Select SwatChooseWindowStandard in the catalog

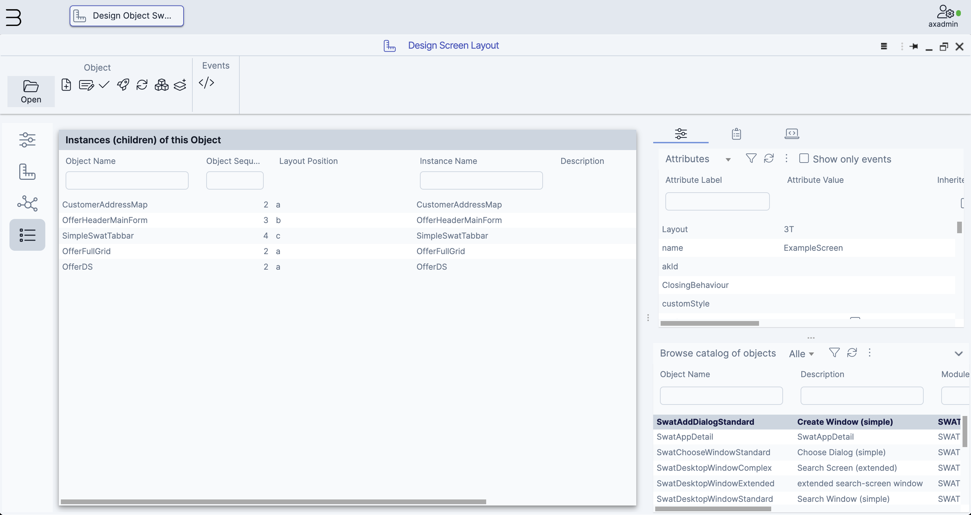(x=807, y=452)
